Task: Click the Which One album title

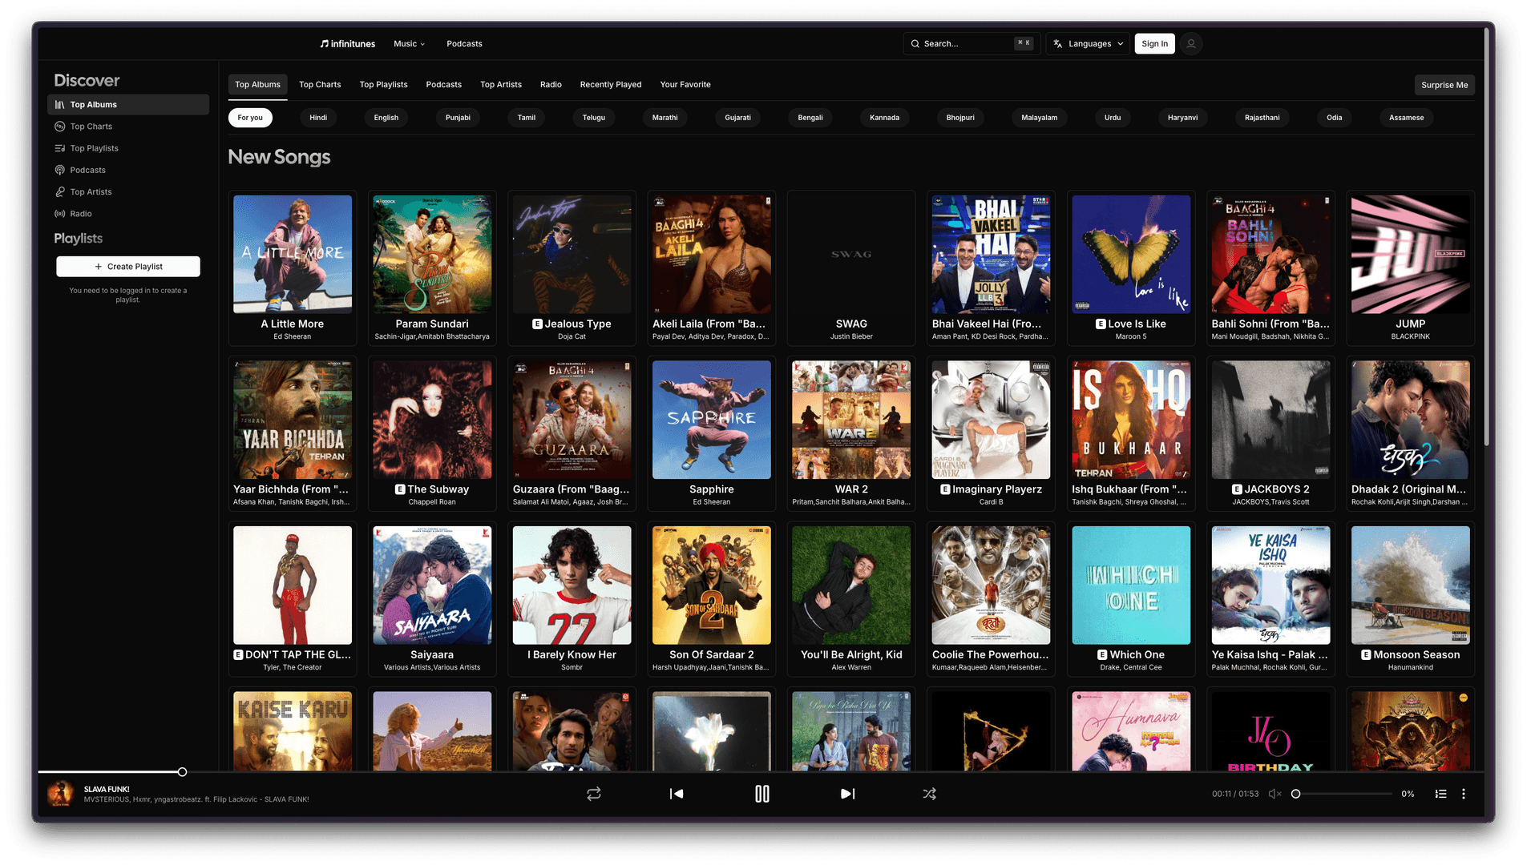Action: click(1137, 655)
